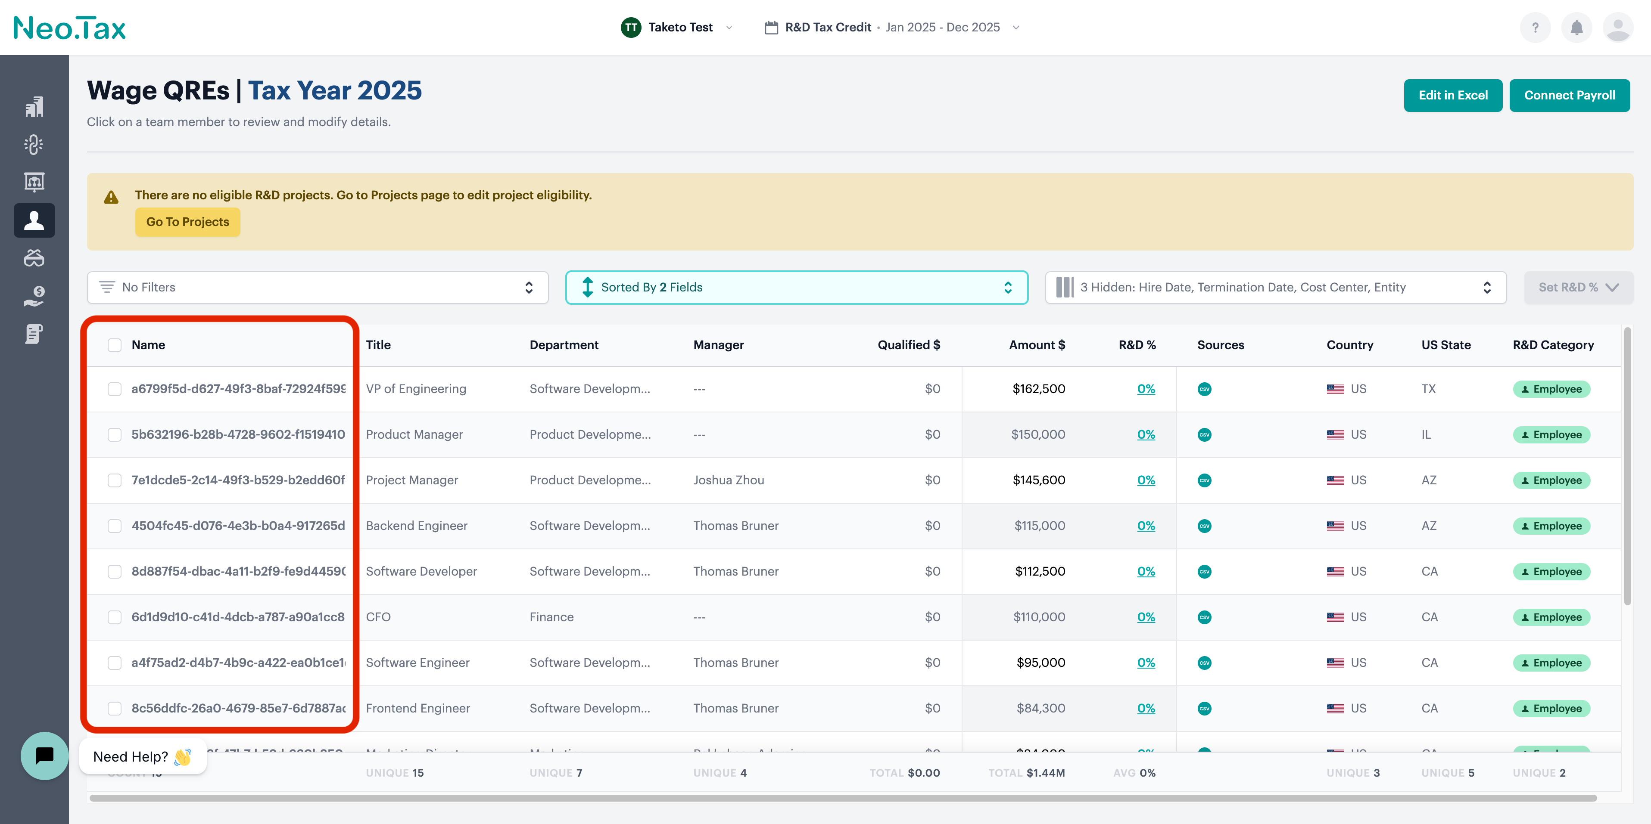This screenshot has height=824, width=1651.
Task: Expand the Set R&D % dropdown
Action: click(x=1578, y=288)
